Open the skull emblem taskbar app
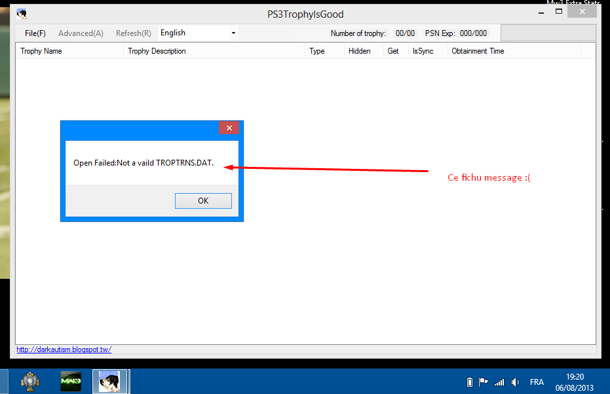The width and height of the screenshot is (610, 394). coord(30,382)
